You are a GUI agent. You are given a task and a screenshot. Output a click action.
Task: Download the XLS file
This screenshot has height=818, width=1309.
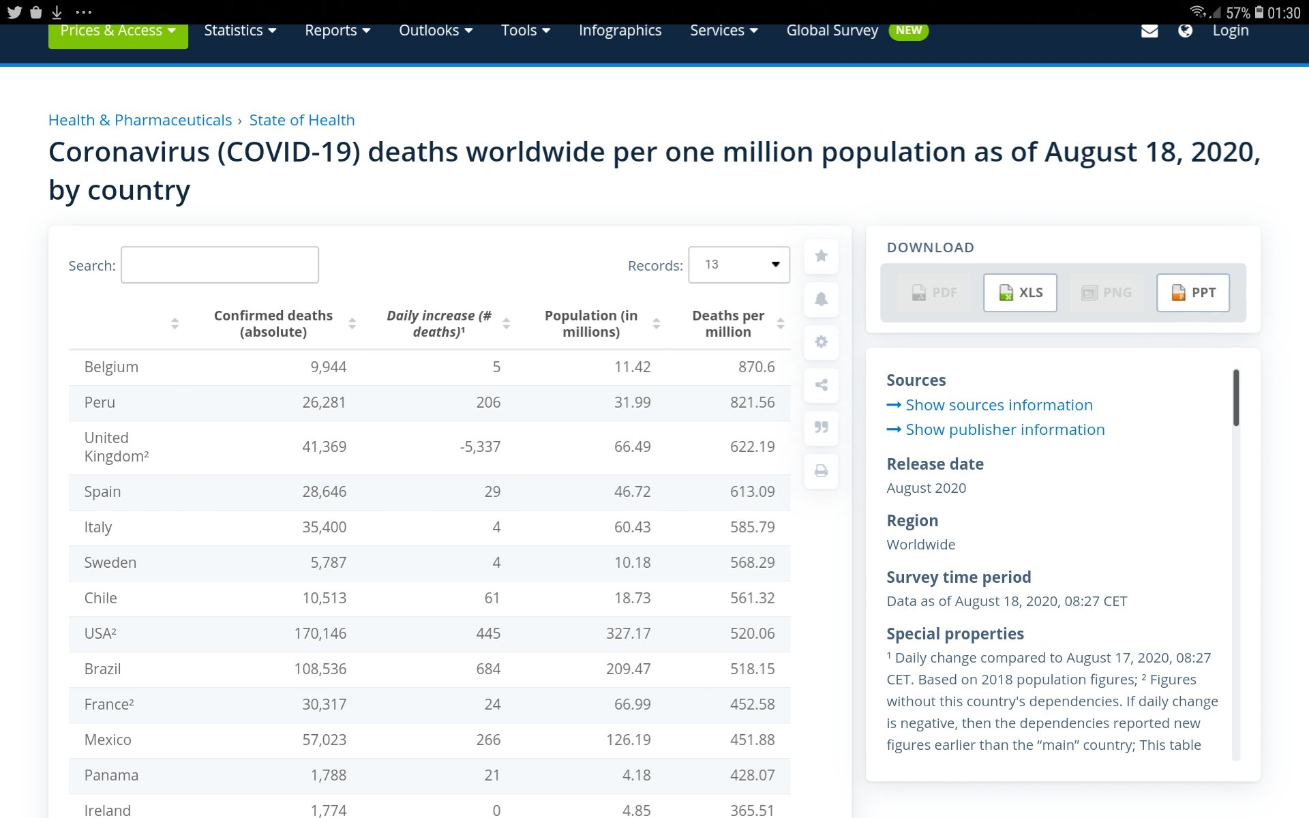pos(1020,292)
